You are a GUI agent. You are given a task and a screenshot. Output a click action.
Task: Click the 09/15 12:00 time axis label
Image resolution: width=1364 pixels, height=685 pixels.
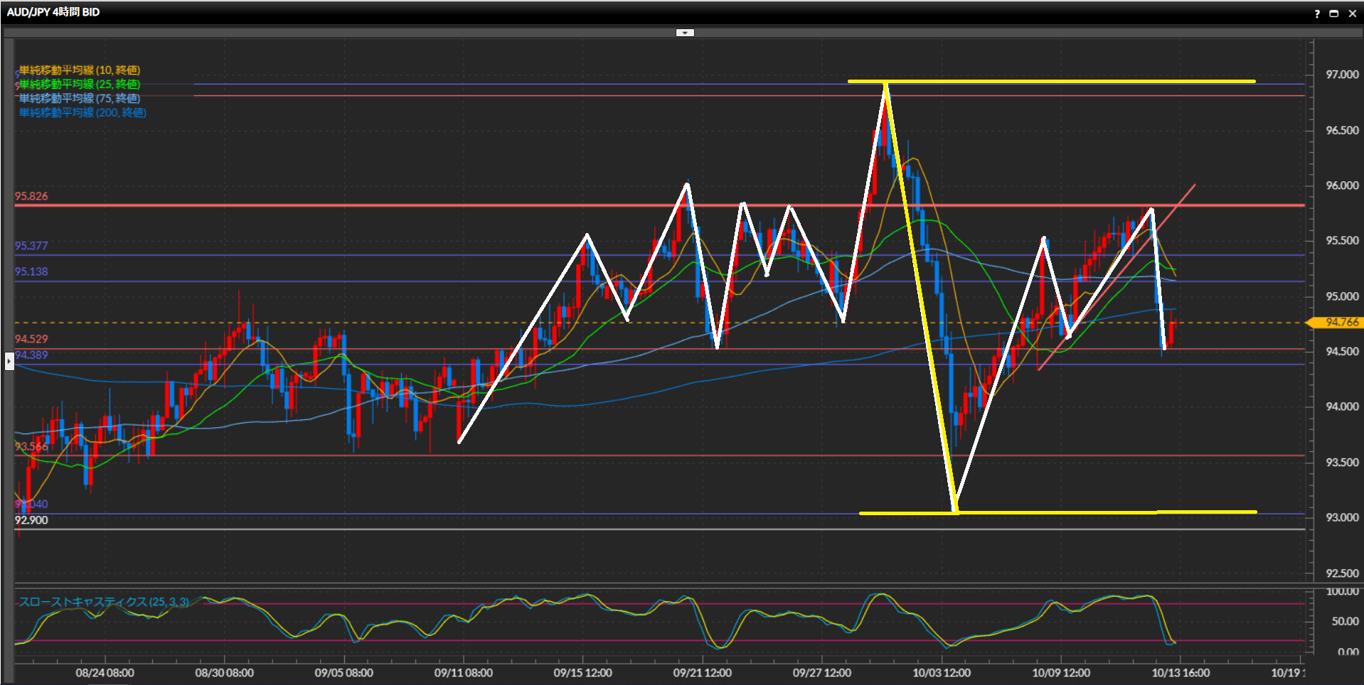(x=582, y=673)
